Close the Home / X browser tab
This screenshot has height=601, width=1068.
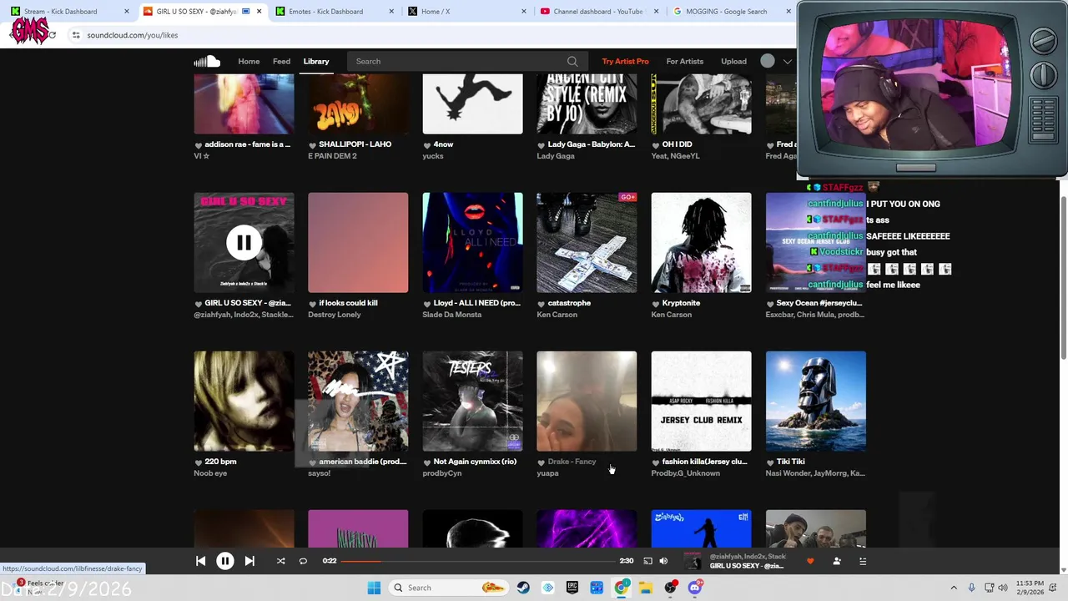(524, 12)
